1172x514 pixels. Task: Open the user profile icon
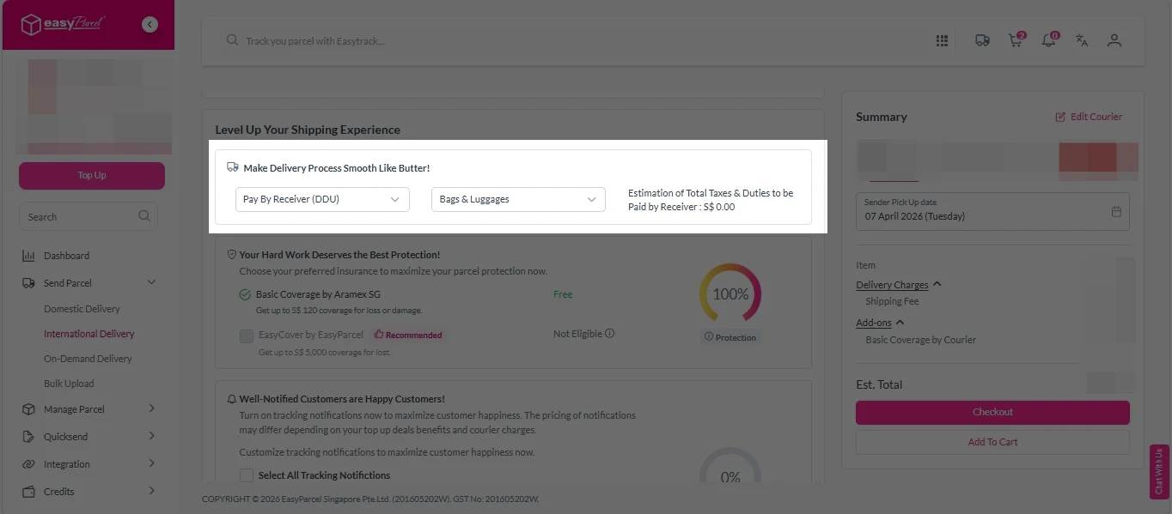tap(1114, 40)
